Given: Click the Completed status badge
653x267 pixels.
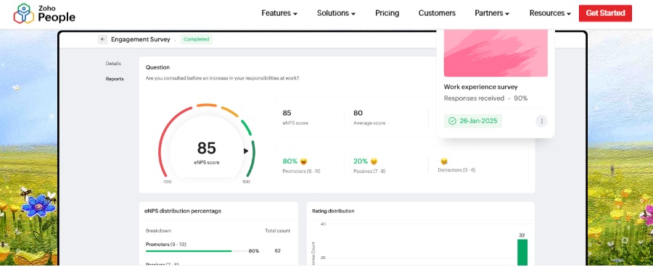Looking at the screenshot, I should point(196,40).
